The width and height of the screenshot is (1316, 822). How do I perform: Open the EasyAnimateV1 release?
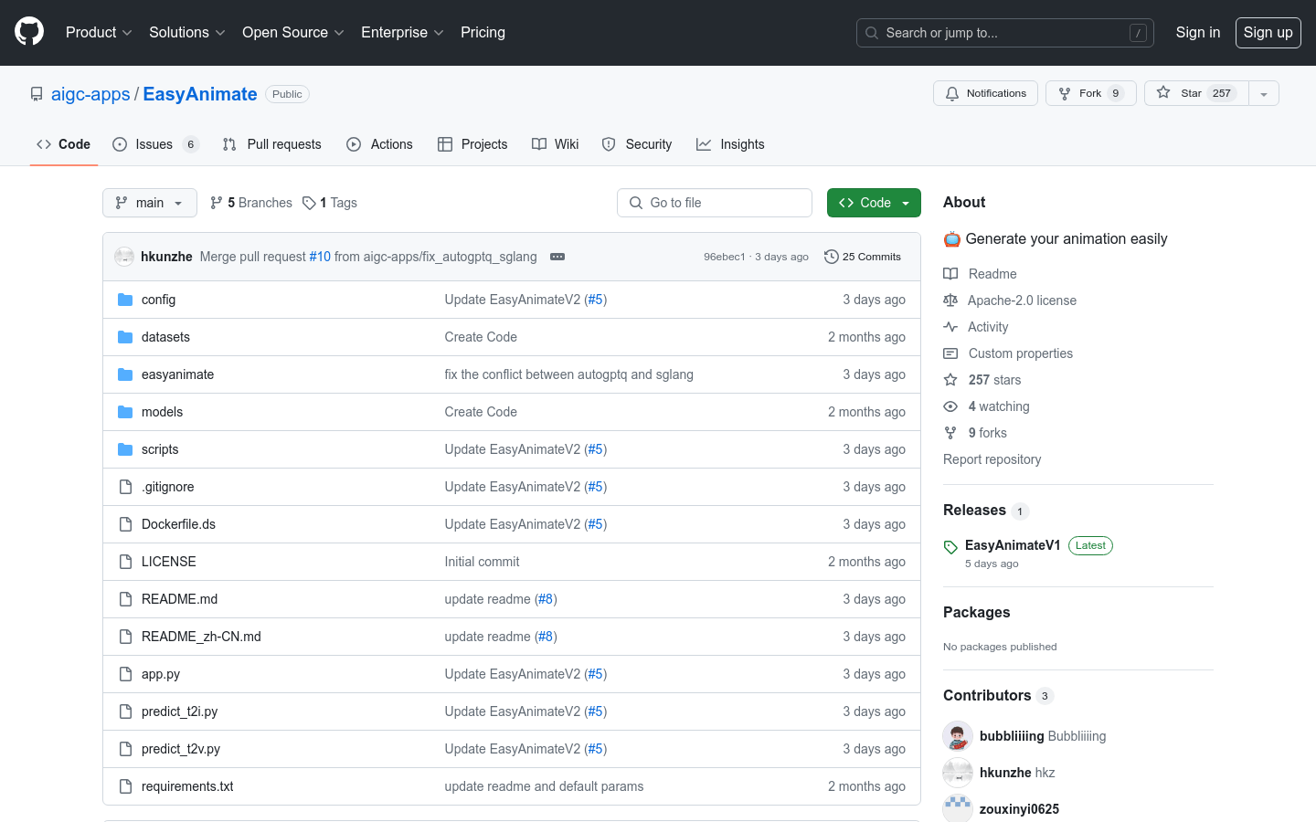coord(1013,545)
